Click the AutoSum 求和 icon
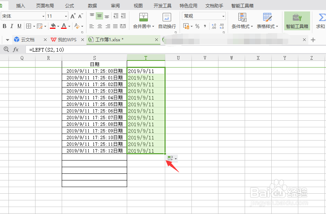Screen dimensions: 326x214 [x=321, y=21]
